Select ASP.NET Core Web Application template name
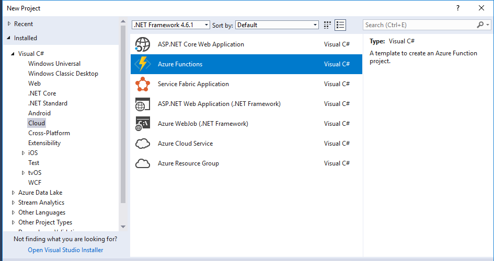The width and height of the screenshot is (494, 261). click(201, 44)
